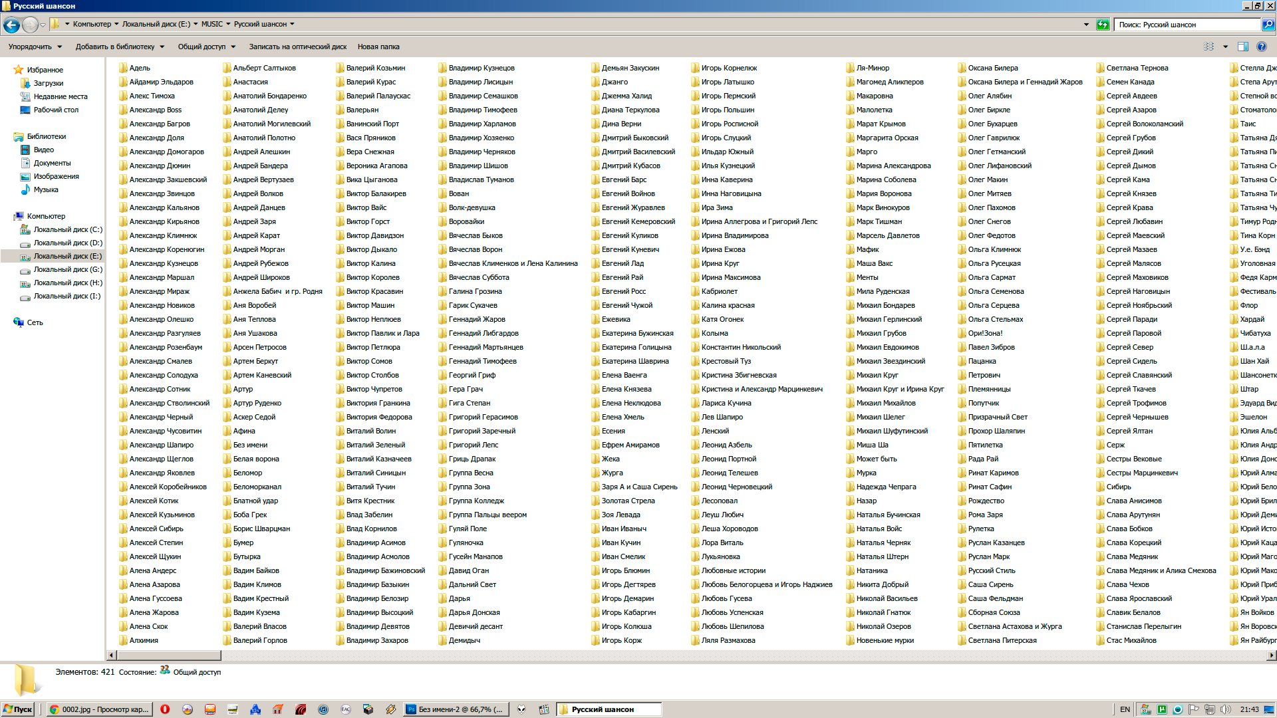The width and height of the screenshot is (1277, 718).
Task: Click the search magnifier icon
Action: 1268,25
